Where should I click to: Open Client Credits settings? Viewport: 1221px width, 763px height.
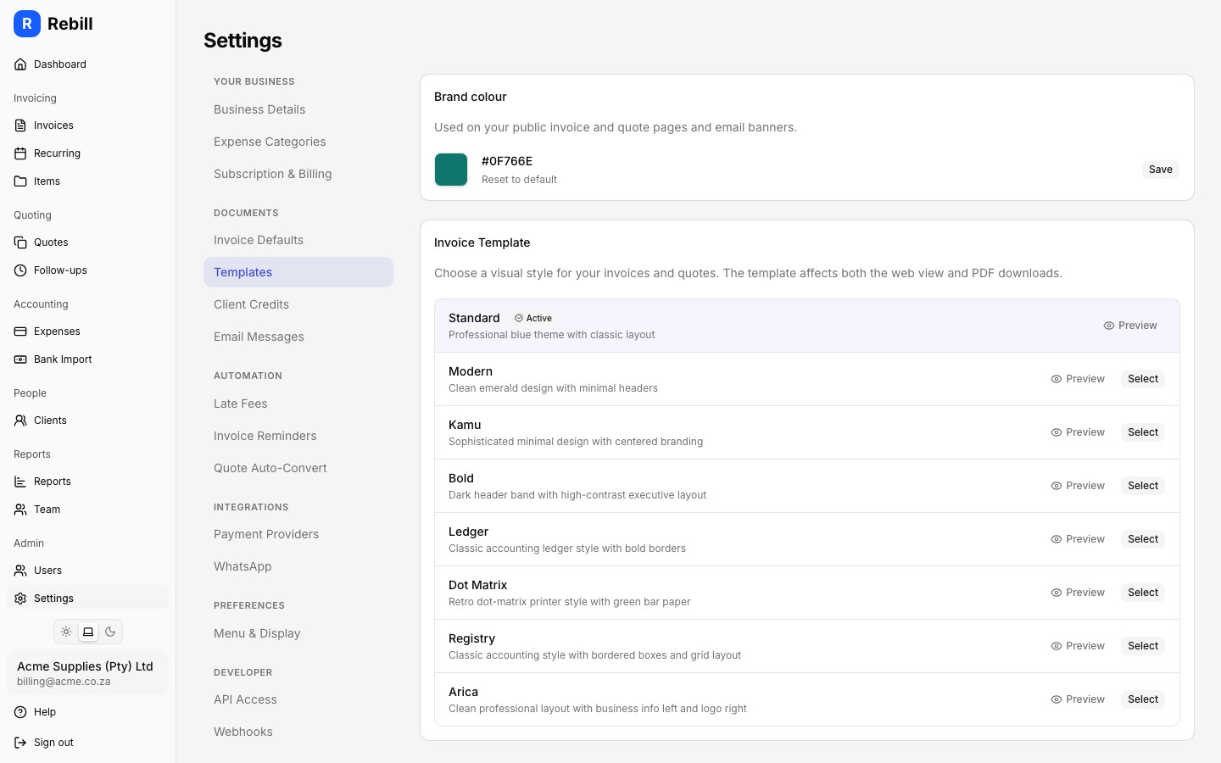coord(298,304)
